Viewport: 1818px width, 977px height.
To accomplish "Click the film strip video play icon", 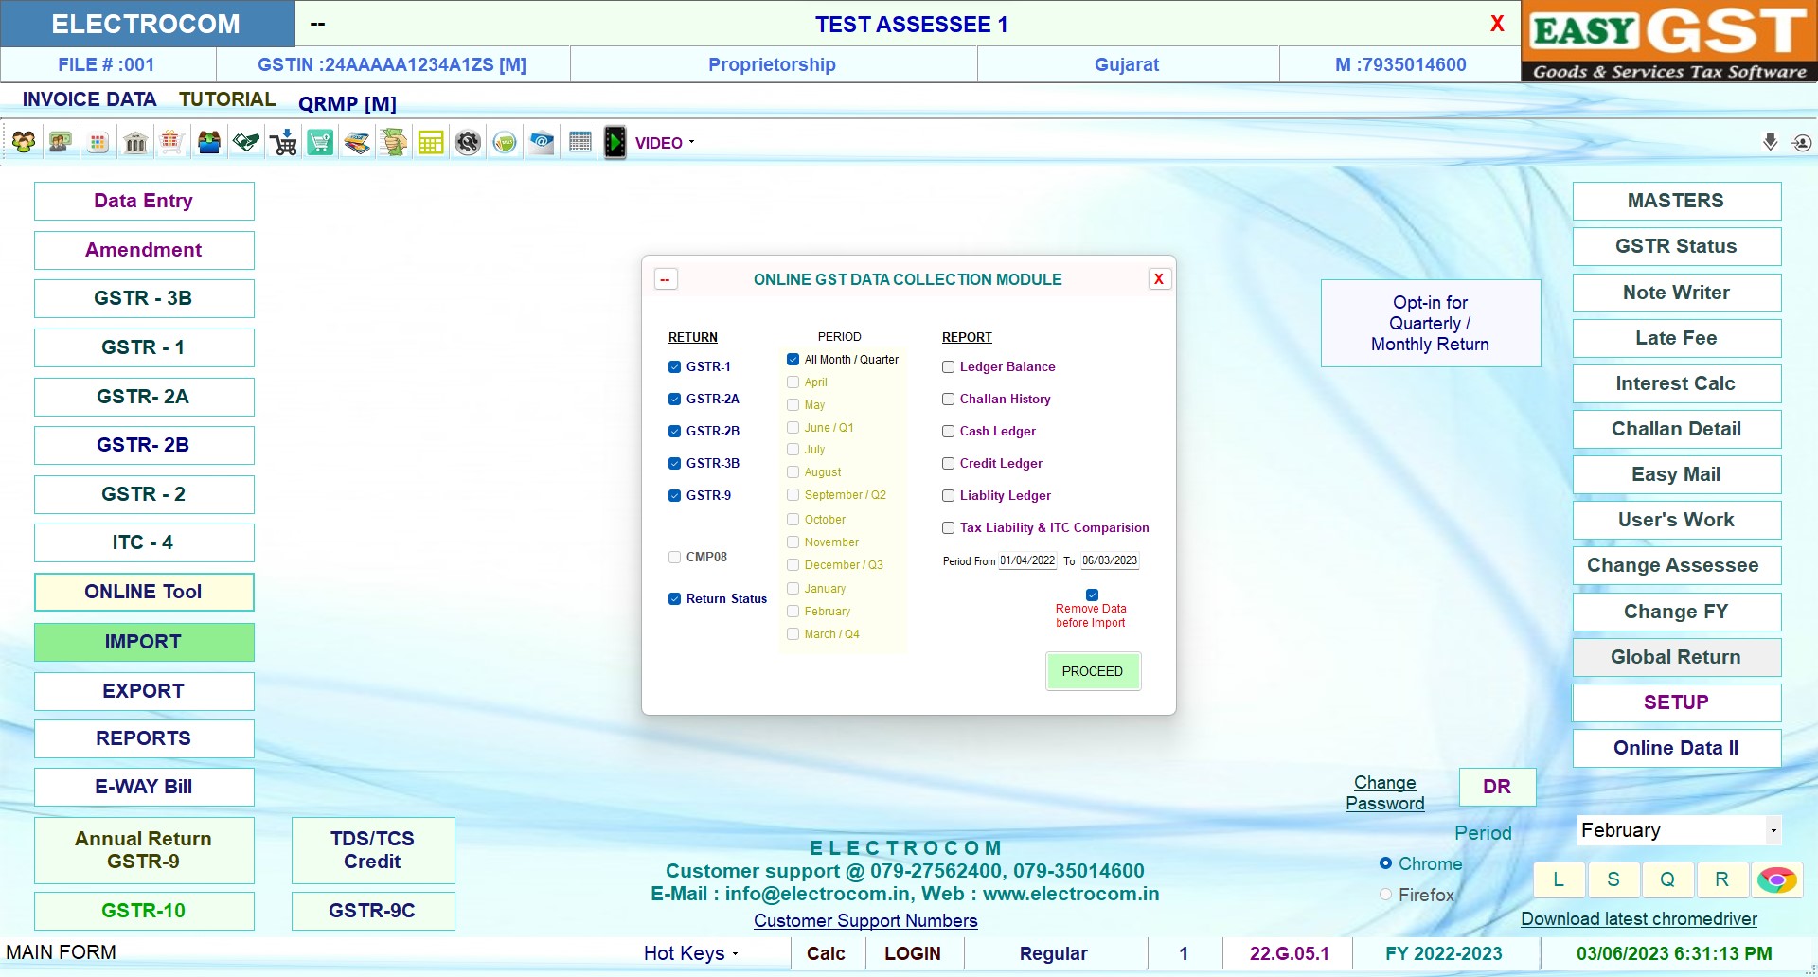I will (x=615, y=143).
